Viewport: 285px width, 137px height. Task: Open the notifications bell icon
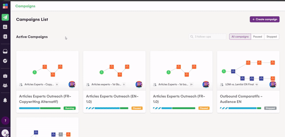[x=5, y=100]
